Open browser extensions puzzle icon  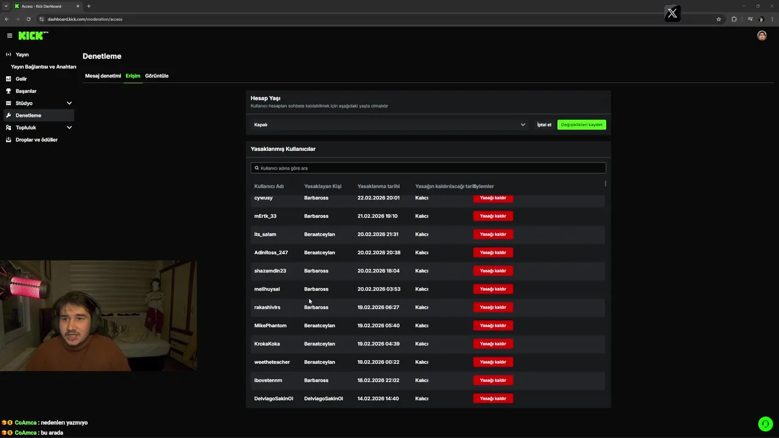coord(734,19)
